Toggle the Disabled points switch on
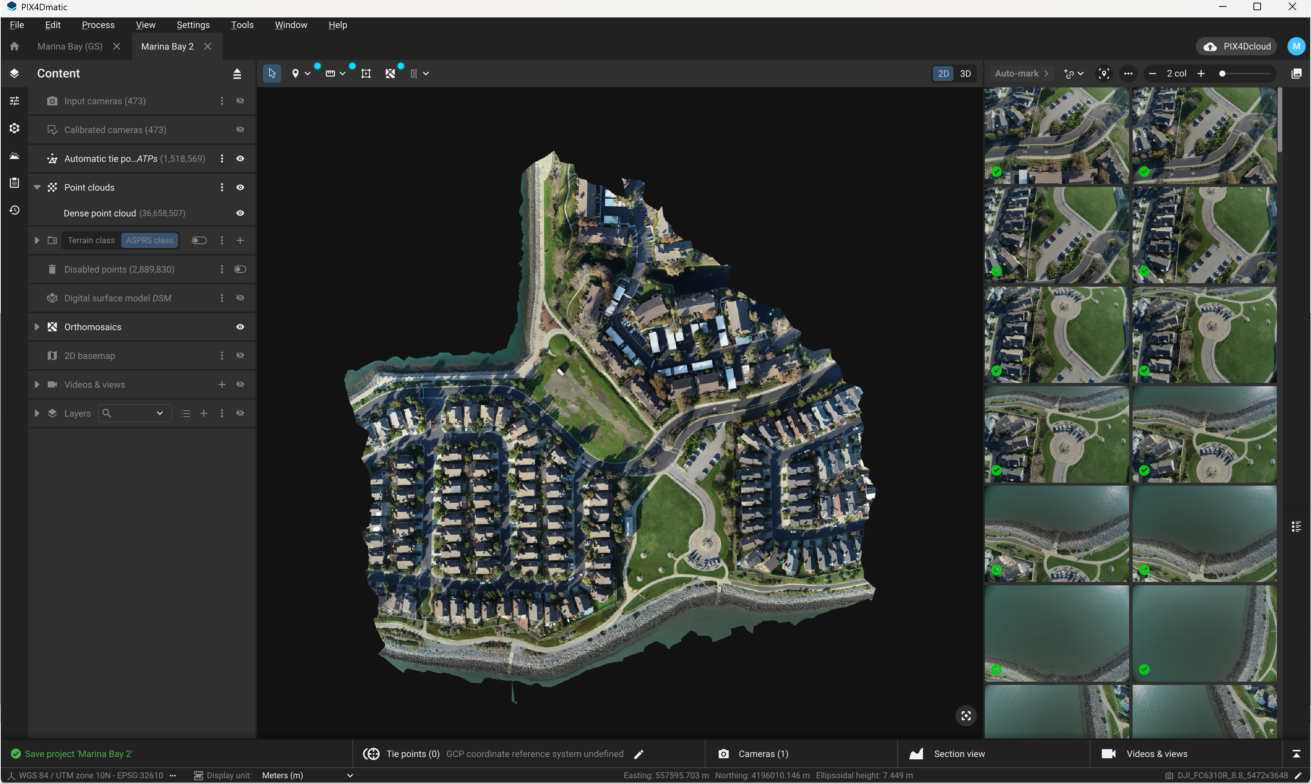This screenshot has height=784, width=1311. 240,269
